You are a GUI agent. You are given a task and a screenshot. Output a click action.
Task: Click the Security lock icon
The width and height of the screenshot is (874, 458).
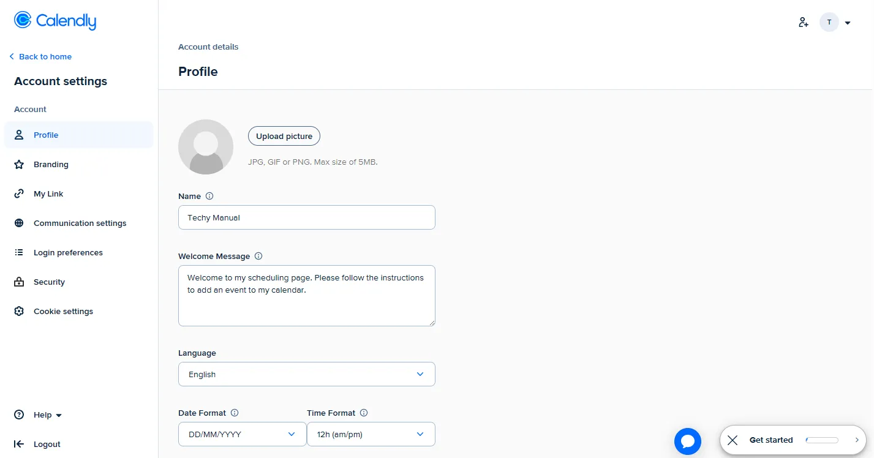(19, 282)
